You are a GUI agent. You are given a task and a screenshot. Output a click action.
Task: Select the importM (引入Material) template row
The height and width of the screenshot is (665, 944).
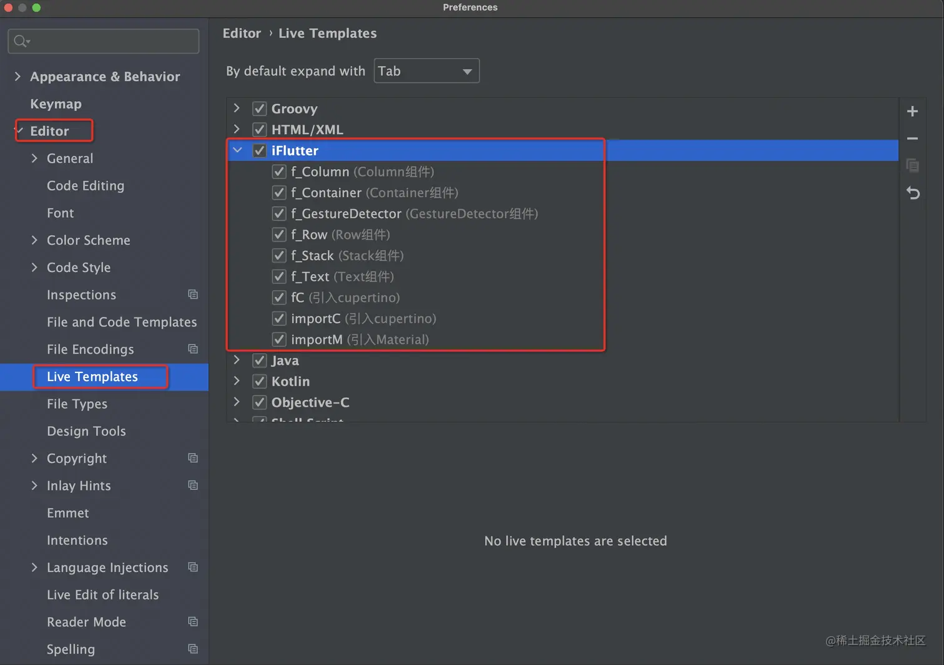[563, 339]
